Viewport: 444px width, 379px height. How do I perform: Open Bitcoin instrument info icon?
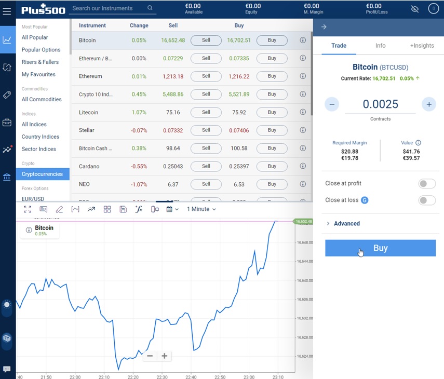click(x=303, y=40)
